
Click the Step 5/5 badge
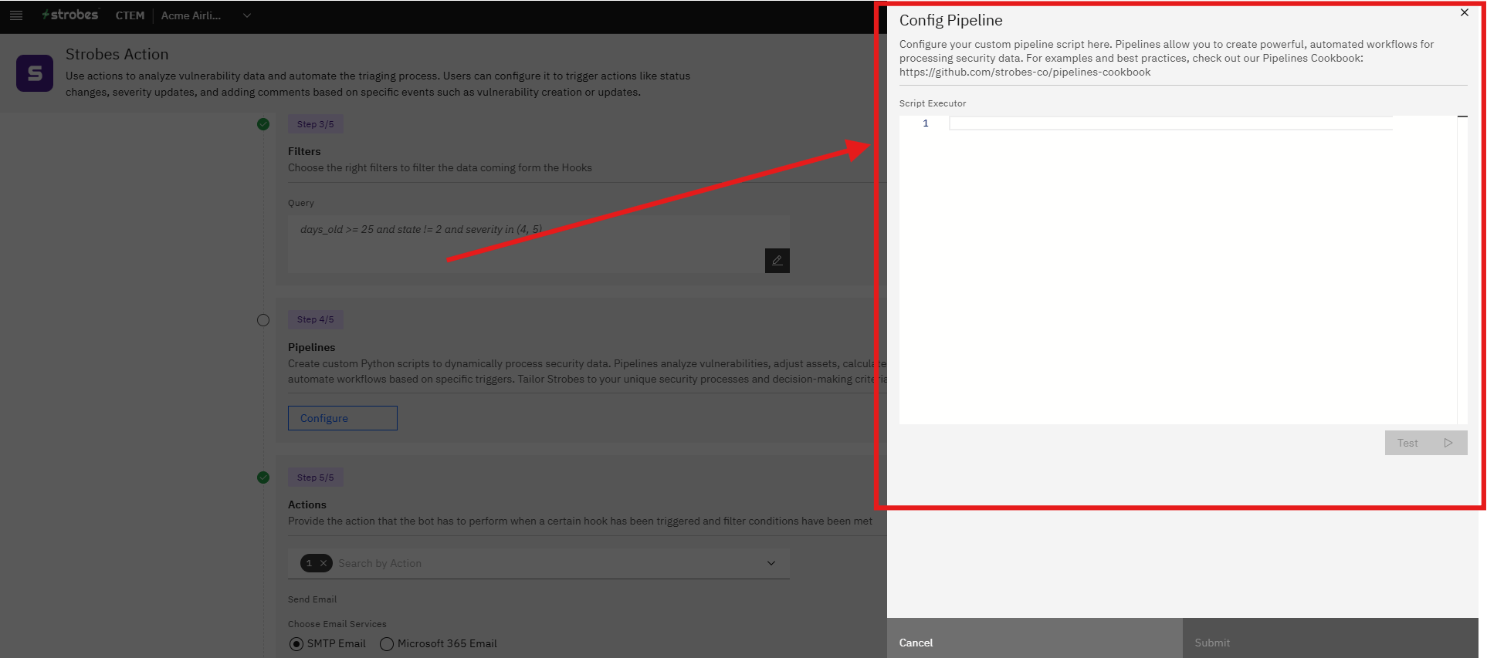pyautogui.click(x=316, y=477)
